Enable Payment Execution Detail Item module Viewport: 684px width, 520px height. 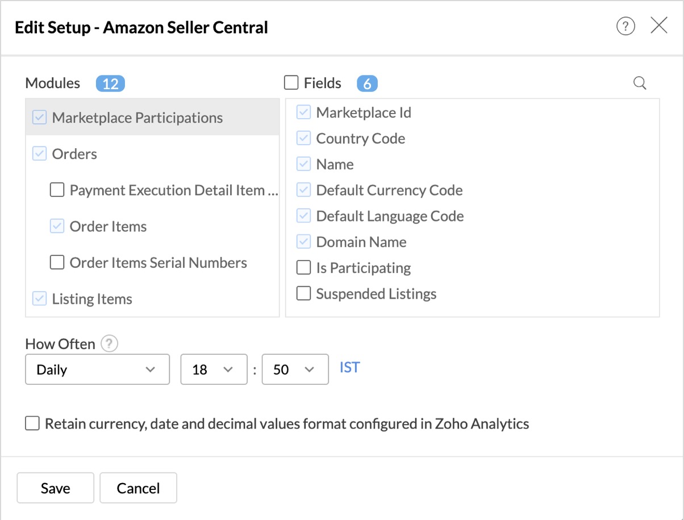click(57, 190)
